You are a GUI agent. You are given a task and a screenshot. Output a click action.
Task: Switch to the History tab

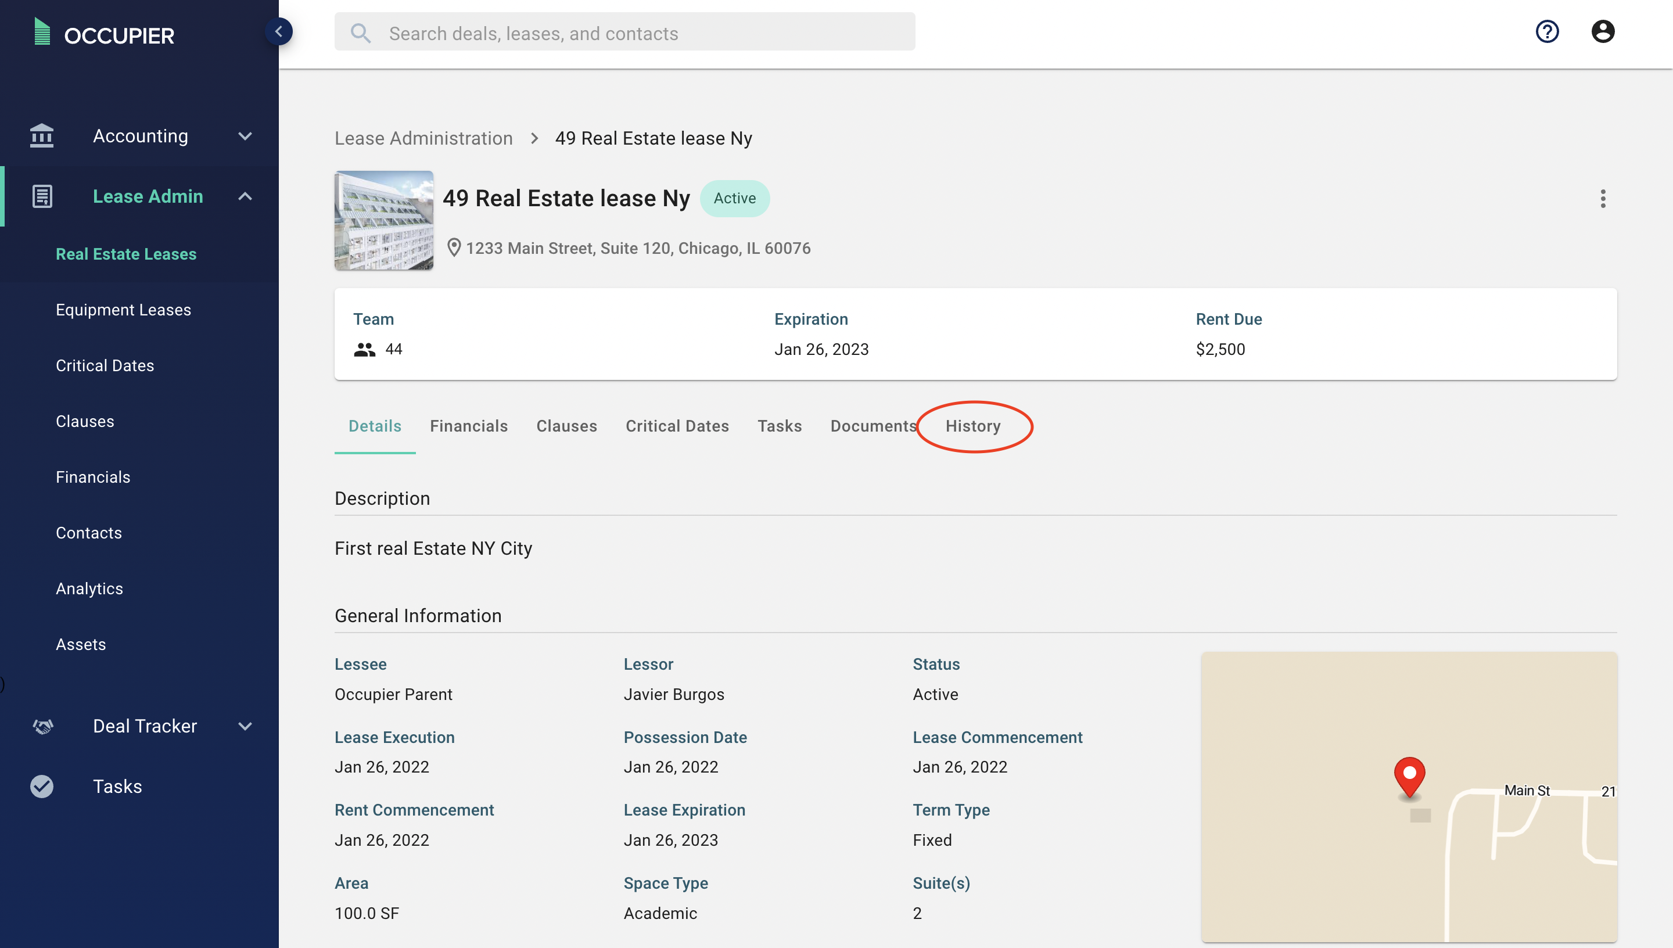972,426
